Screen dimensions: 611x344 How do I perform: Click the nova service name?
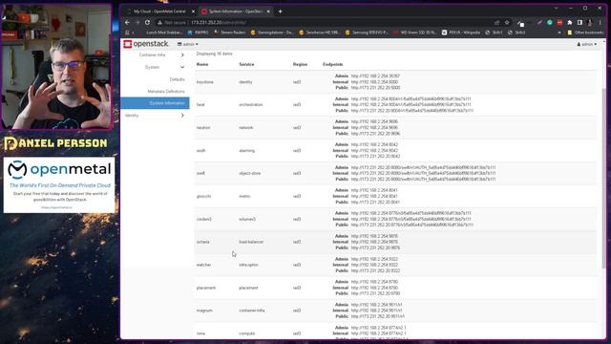200,333
